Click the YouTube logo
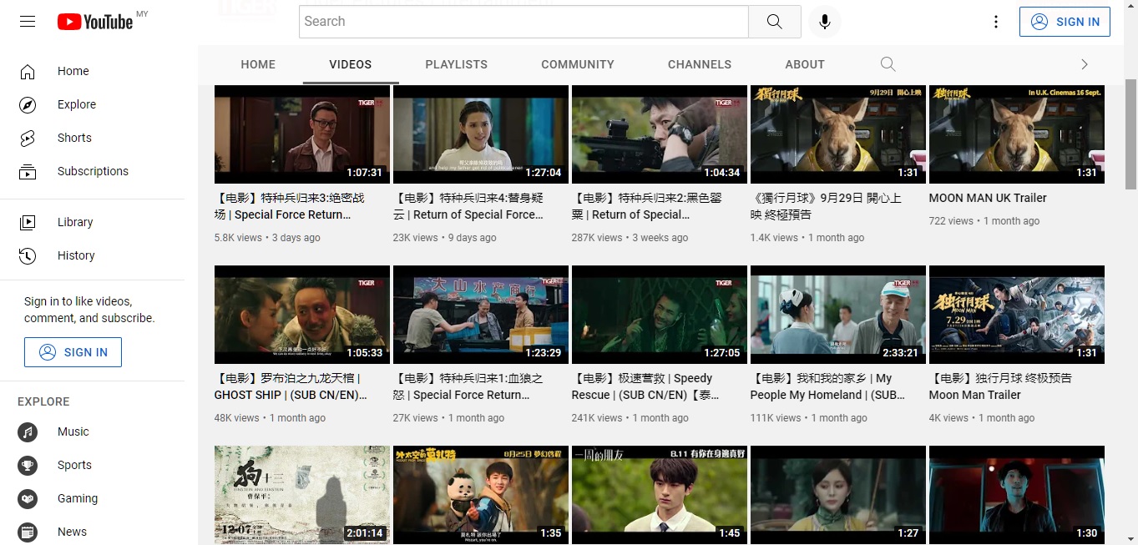 pos(95,22)
